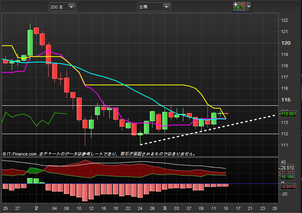
Task: Click the -4.9418 histogram value label
Action: pos(288,187)
